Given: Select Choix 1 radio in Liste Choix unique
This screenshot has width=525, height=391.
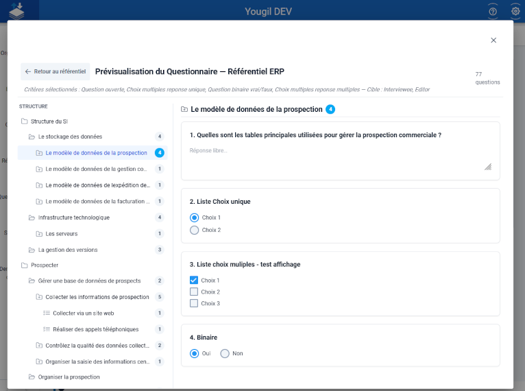Looking at the screenshot, I should (x=194, y=217).
